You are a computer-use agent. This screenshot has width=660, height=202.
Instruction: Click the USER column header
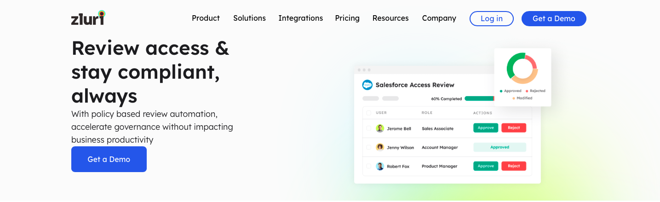(x=381, y=113)
